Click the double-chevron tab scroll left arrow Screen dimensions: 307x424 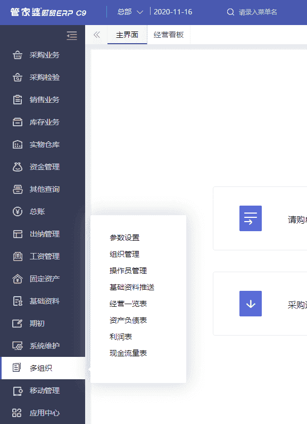tap(97, 35)
